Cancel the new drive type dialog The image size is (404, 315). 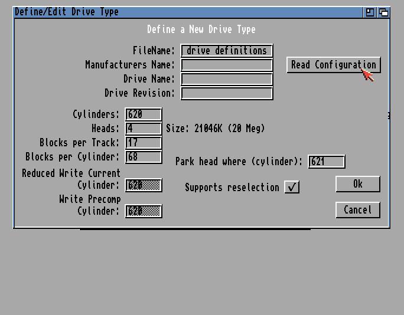pos(357,210)
